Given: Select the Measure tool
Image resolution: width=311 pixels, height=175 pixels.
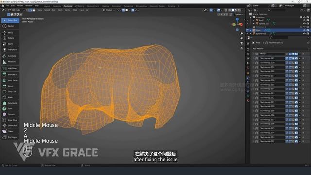Looking at the screenshot, I should (x=11, y=62).
